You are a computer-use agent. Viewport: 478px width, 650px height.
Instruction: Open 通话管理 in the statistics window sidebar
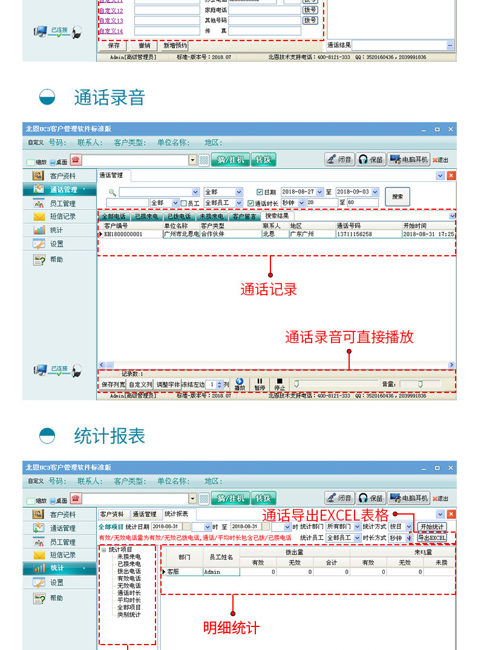(59, 528)
